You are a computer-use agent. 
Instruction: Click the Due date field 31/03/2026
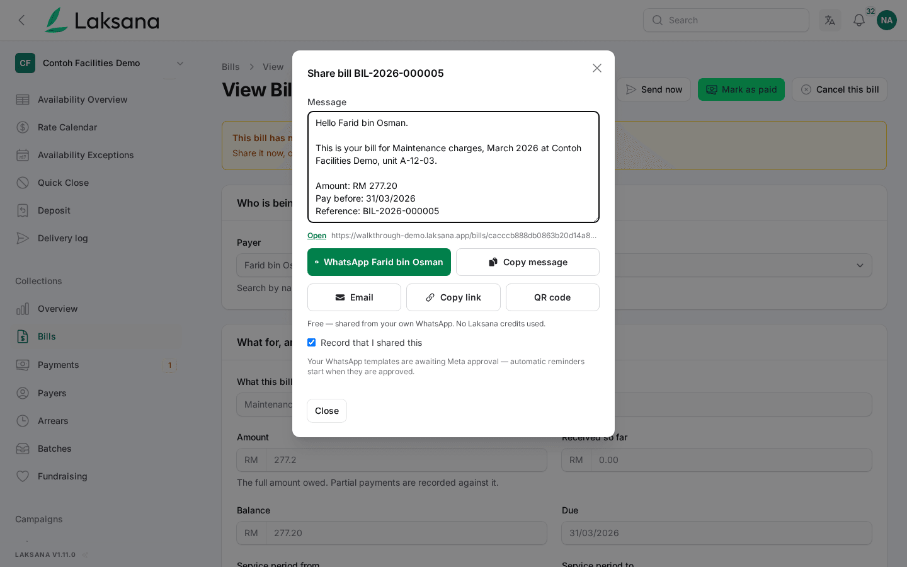click(x=717, y=533)
